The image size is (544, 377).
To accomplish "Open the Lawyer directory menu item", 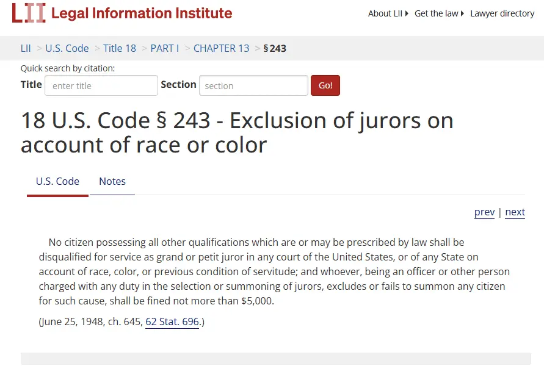I will (502, 13).
